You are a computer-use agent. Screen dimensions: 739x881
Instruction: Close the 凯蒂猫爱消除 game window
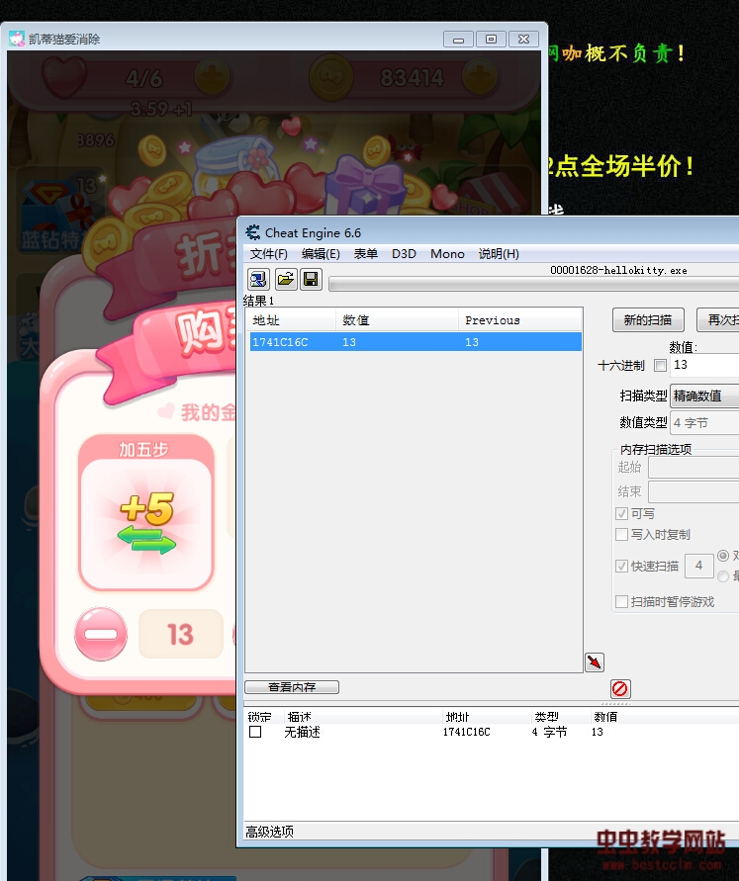523,40
